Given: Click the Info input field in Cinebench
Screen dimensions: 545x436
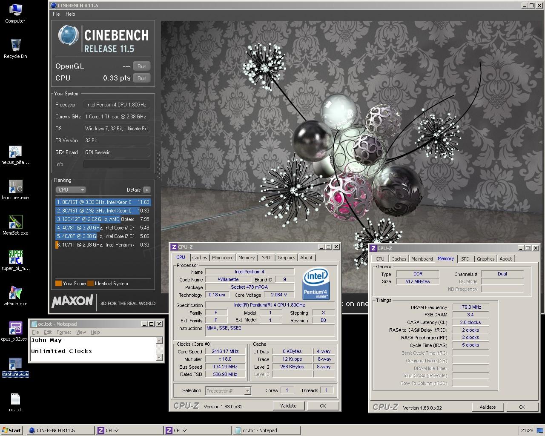Looking at the screenshot, I should click(x=116, y=164).
